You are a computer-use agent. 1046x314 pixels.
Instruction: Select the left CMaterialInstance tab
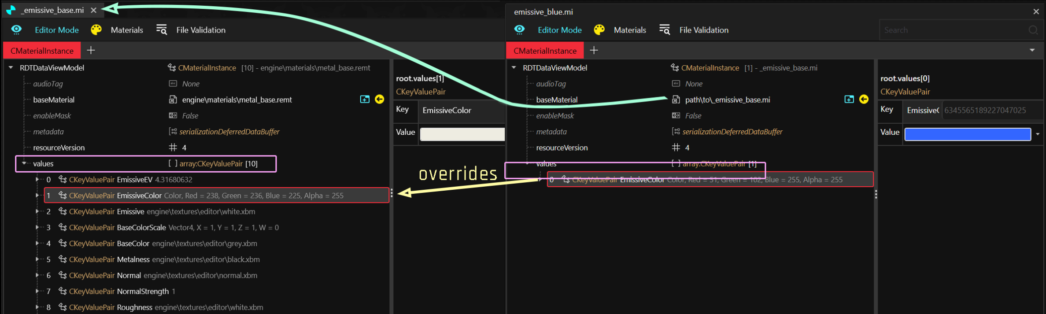pos(42,51)
